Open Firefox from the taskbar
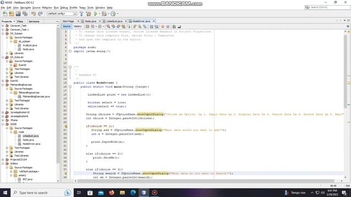 111,193
